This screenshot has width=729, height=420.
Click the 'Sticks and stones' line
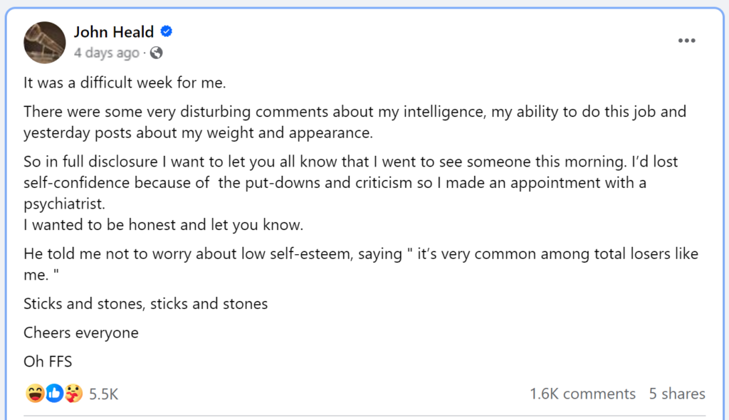(x=145, y=304)
